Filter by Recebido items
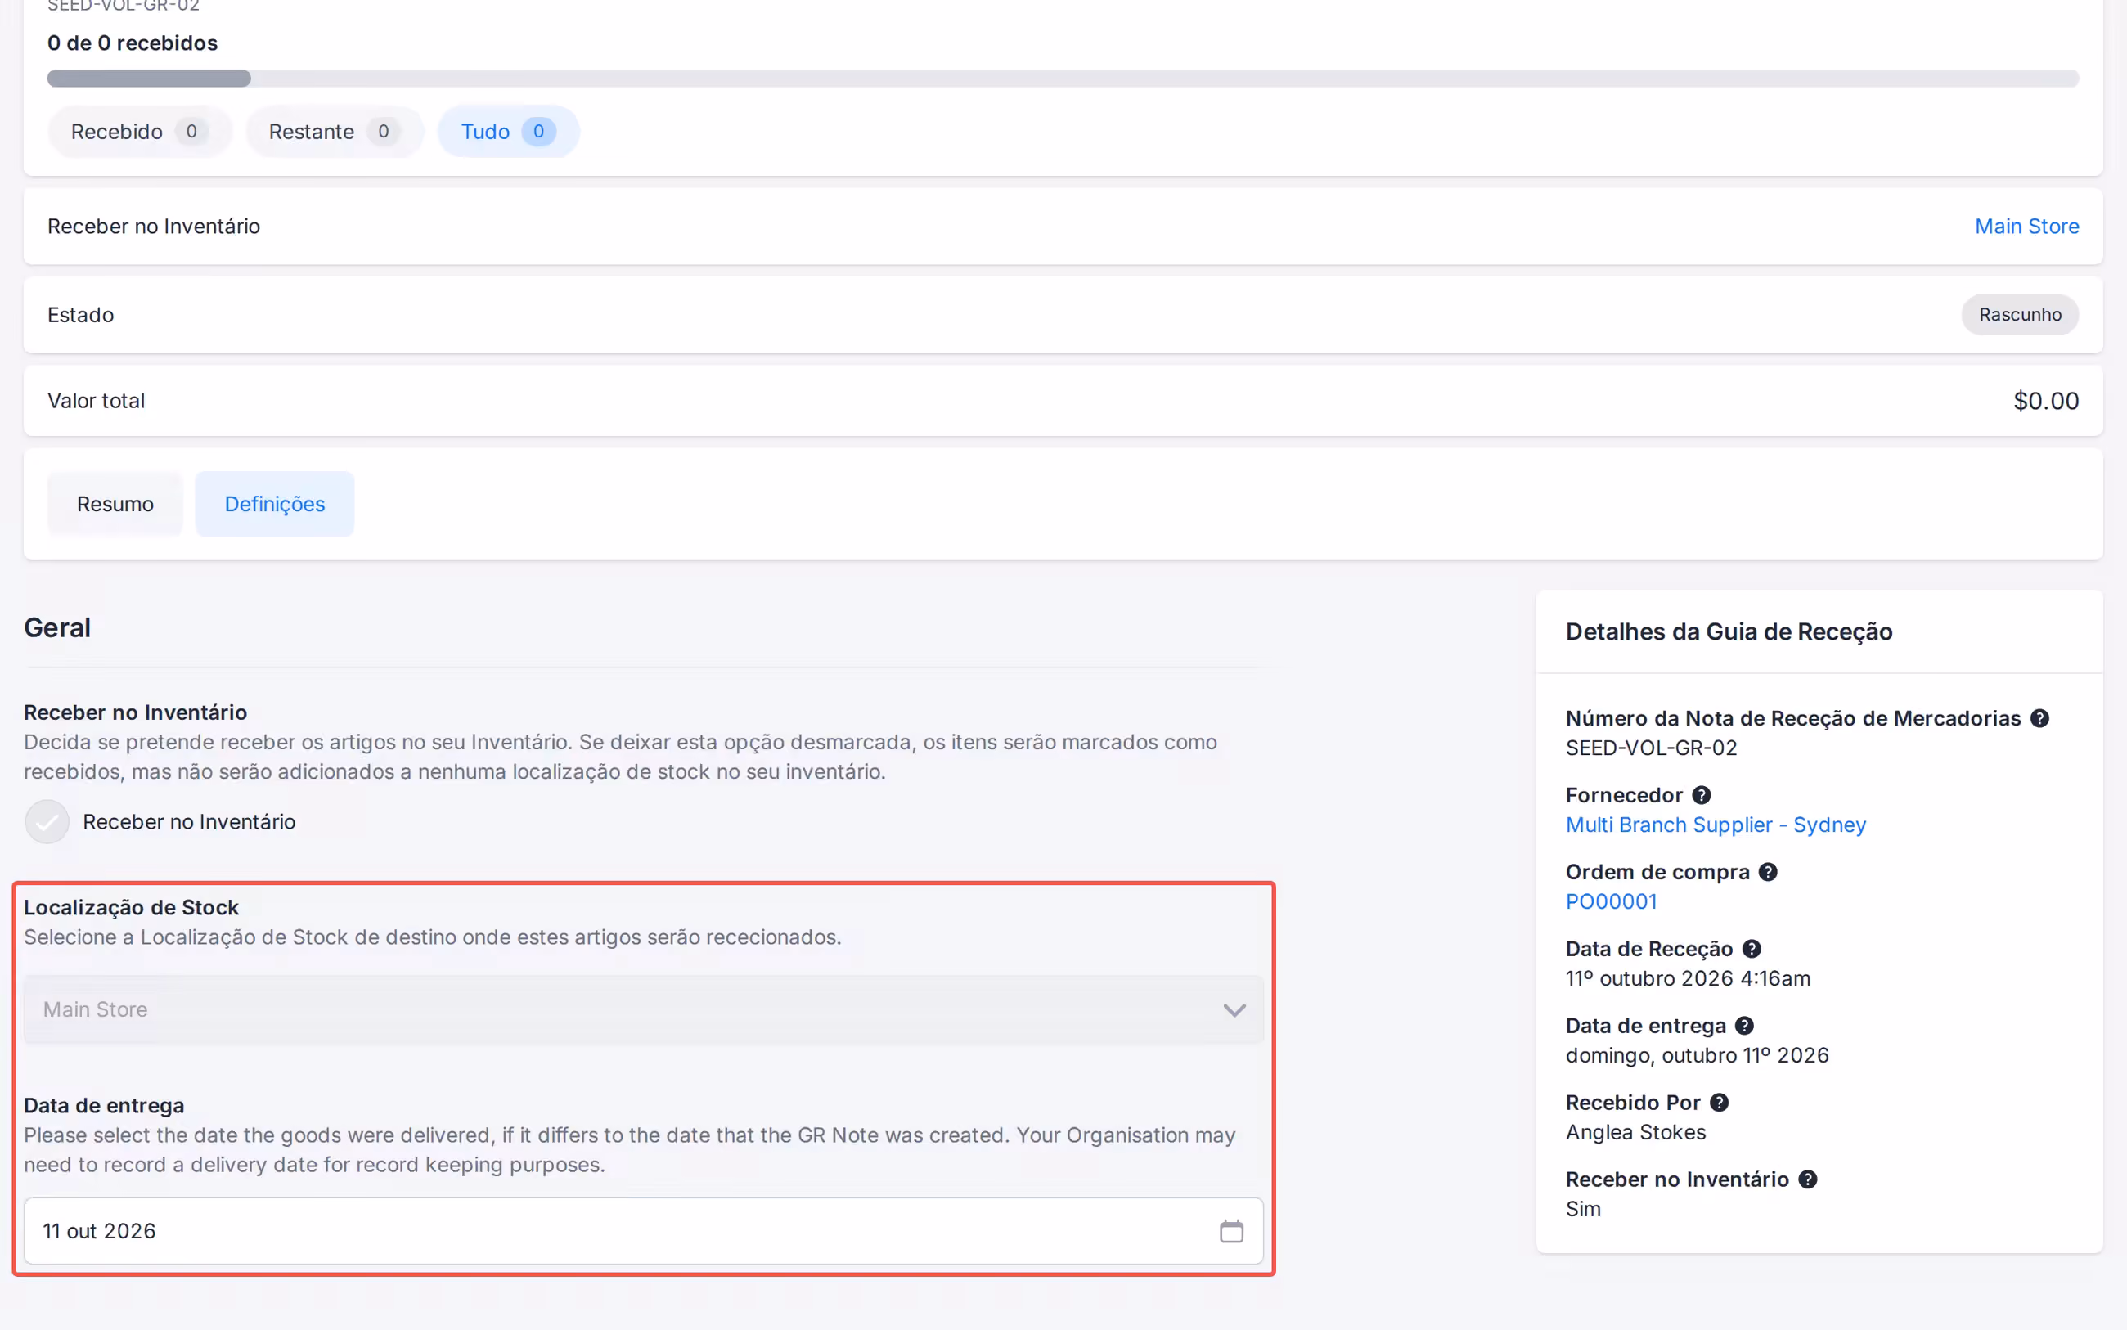This screenshot has width=2127, height=1330. point(140,132)
